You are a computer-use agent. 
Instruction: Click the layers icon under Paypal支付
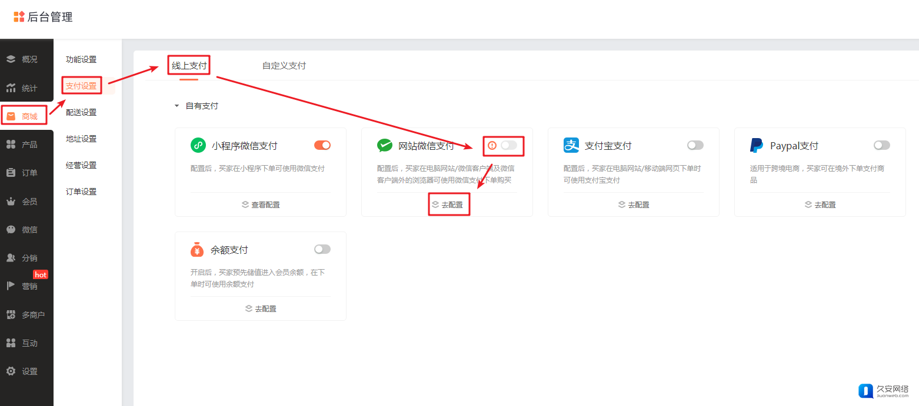pyautogui.click(x=808, y=204)
